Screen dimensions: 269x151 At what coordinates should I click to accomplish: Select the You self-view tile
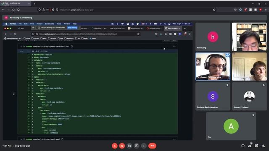tap(231, 126)
